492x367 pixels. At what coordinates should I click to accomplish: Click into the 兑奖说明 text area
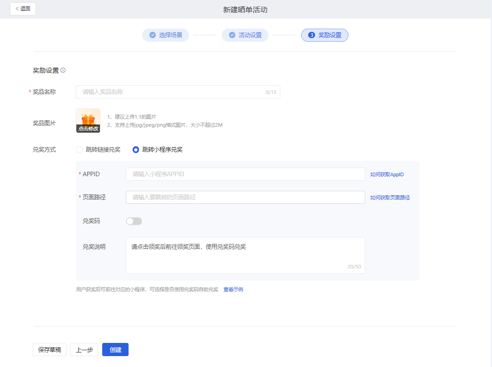click(x=245, y=255)
